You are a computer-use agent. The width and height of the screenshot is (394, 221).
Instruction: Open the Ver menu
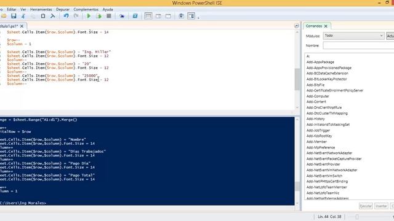click(x=23, y=9)
